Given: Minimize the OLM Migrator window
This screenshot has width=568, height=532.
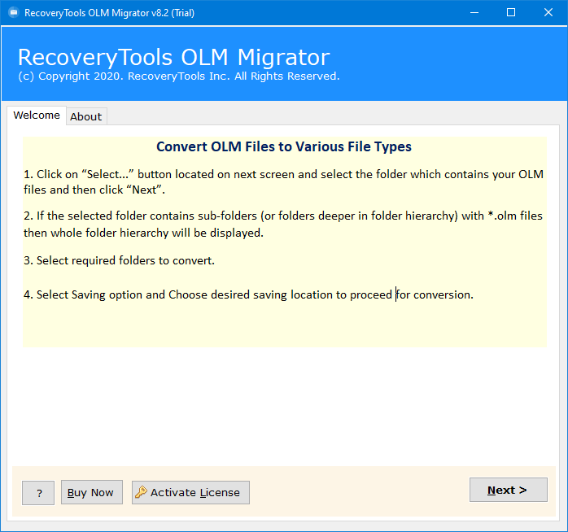Looking at the screenshot, I should (474, 13).
